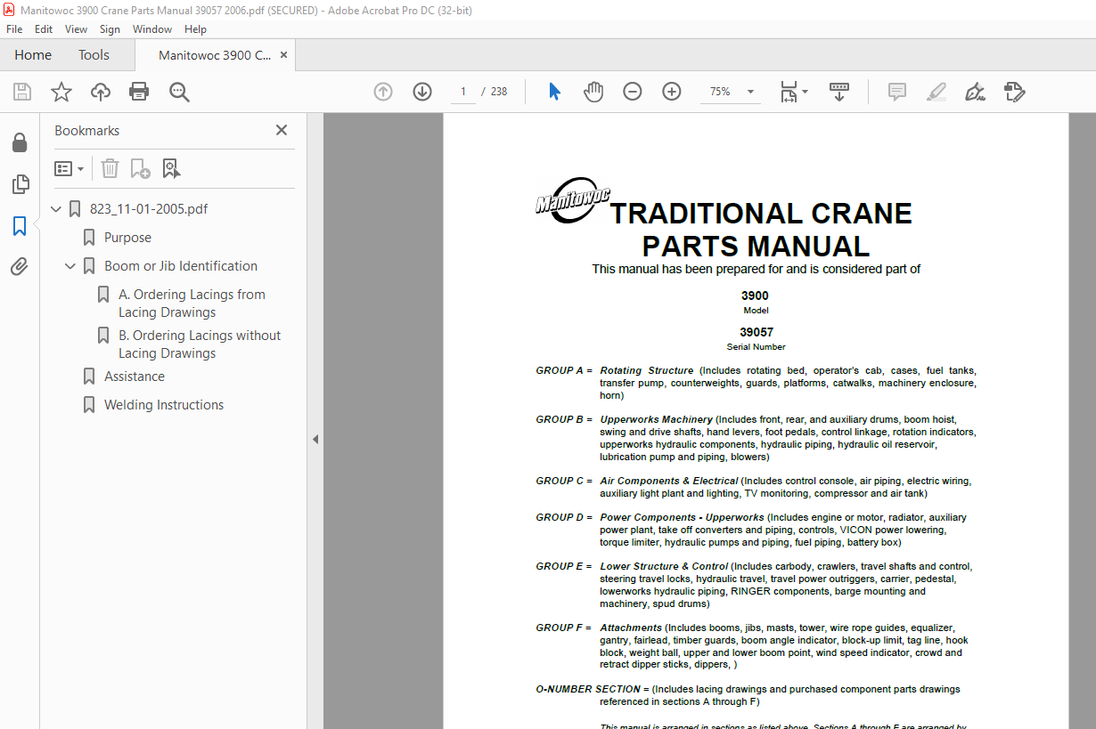The height and width of the screenshot is (729, 1096).
Task: Open the File menu
Action: [14, 29]
